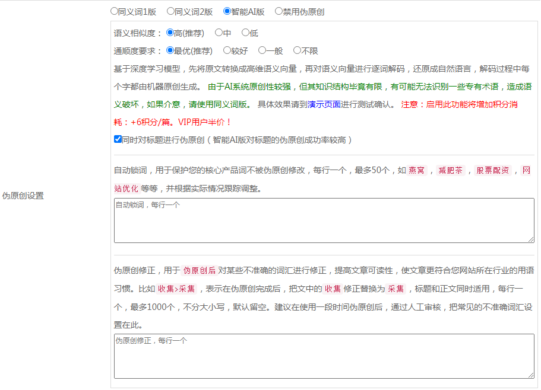Screen dimensions: 541x390
Task: Switch to 禁用伪原创 option
Action: (279, 11)
